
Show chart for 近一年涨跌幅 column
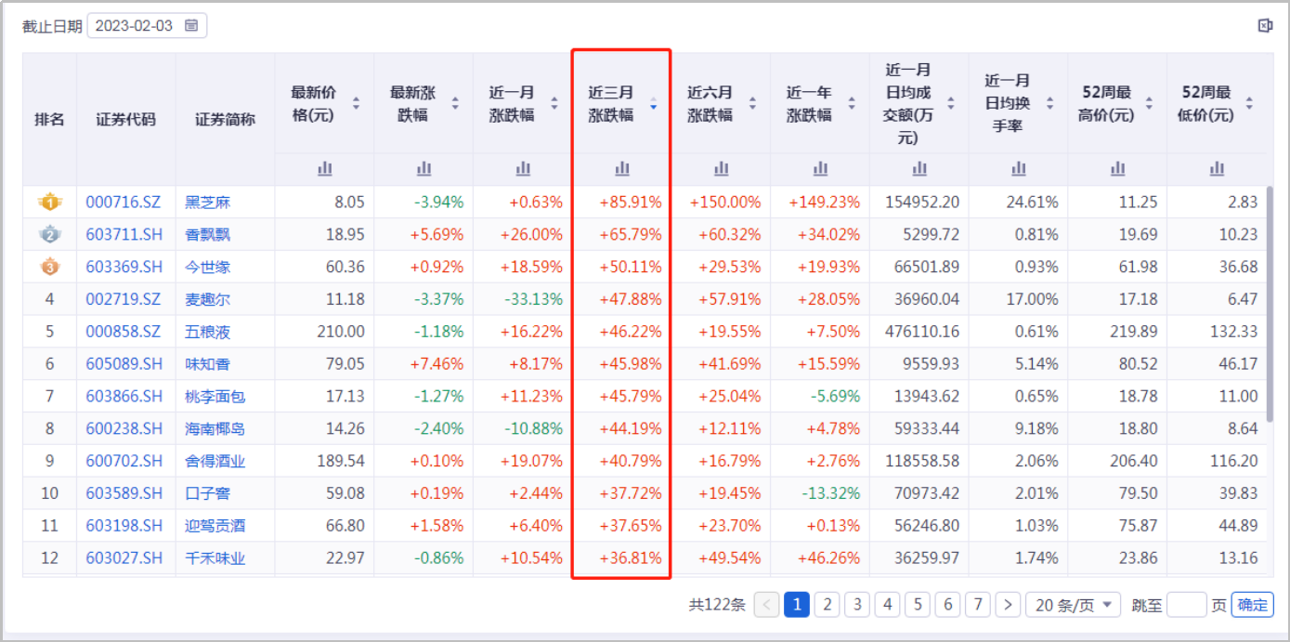(x=820, y=168)
